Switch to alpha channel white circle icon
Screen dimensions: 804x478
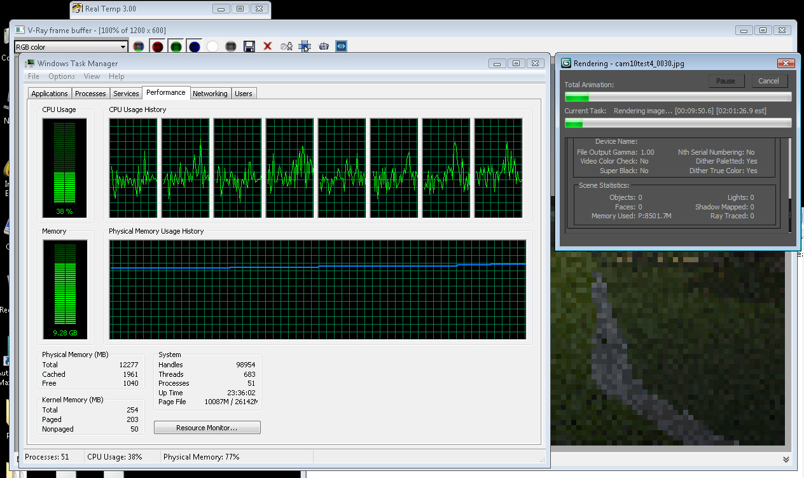[x=212, y=46]
